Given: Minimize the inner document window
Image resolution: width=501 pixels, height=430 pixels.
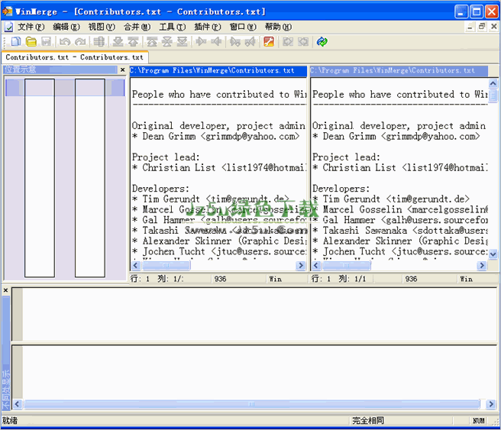Looking at the screenshot, I should 470,27.
